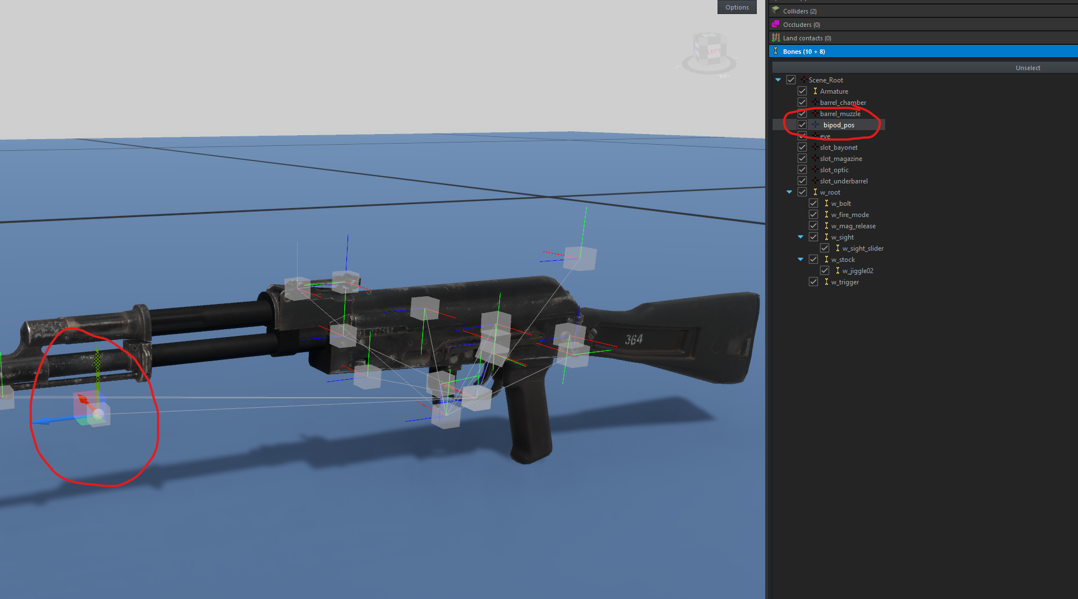
Task: Click the magenta Occluders icon
Action: click(x=776, y=24)
